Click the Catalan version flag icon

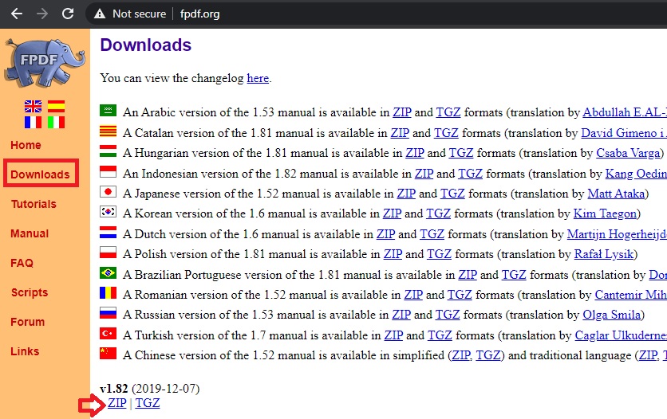pyautogui.click(x=108, y=131)
